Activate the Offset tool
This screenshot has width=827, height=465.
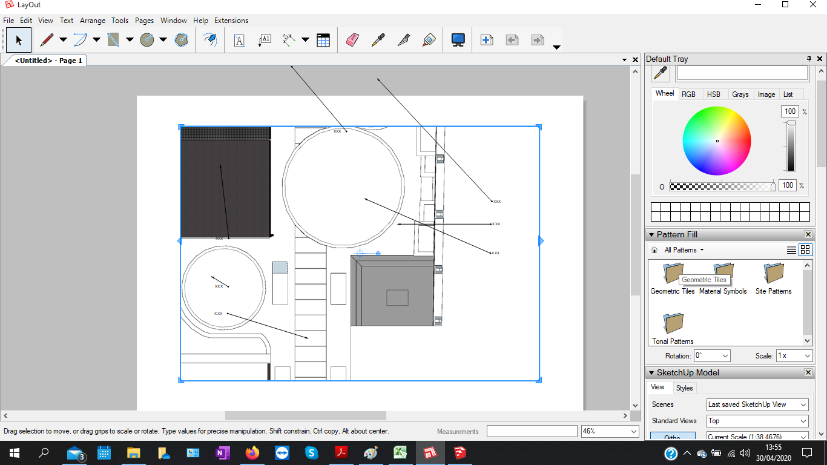tap(209, 40)
